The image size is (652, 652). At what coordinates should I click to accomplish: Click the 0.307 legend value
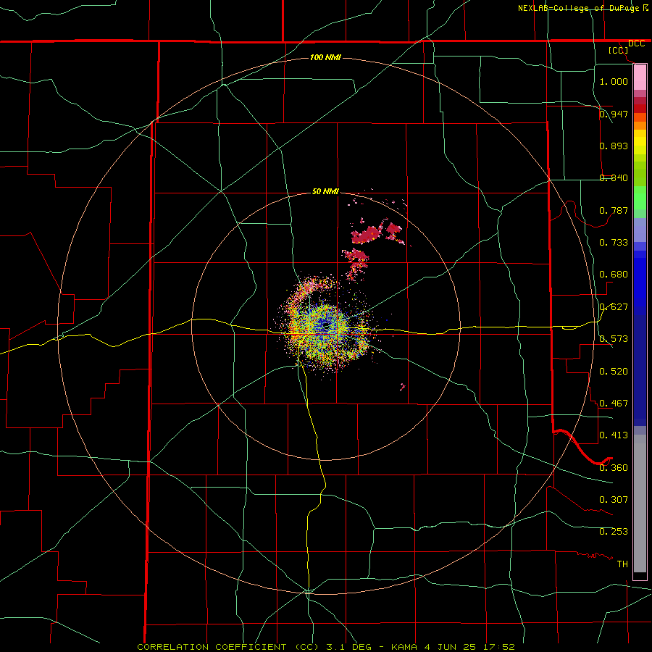coord(614,500)
